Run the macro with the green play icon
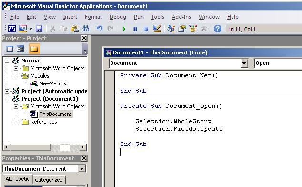302x187 pixels. coord(124,29)
